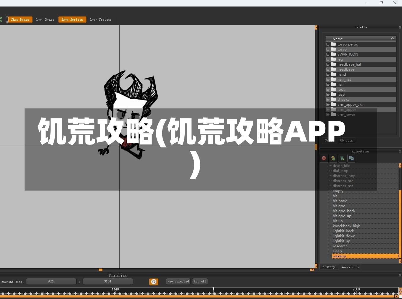Click the folder icon of SWAP_ICON
The height and width of the screenshot is (299, 402).
[333, 54]
